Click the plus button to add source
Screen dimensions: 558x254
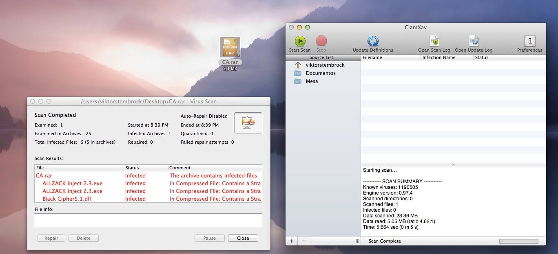click(291, 241)
